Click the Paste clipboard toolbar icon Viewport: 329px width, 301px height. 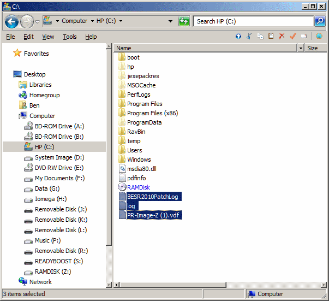[x=271, y=37]
